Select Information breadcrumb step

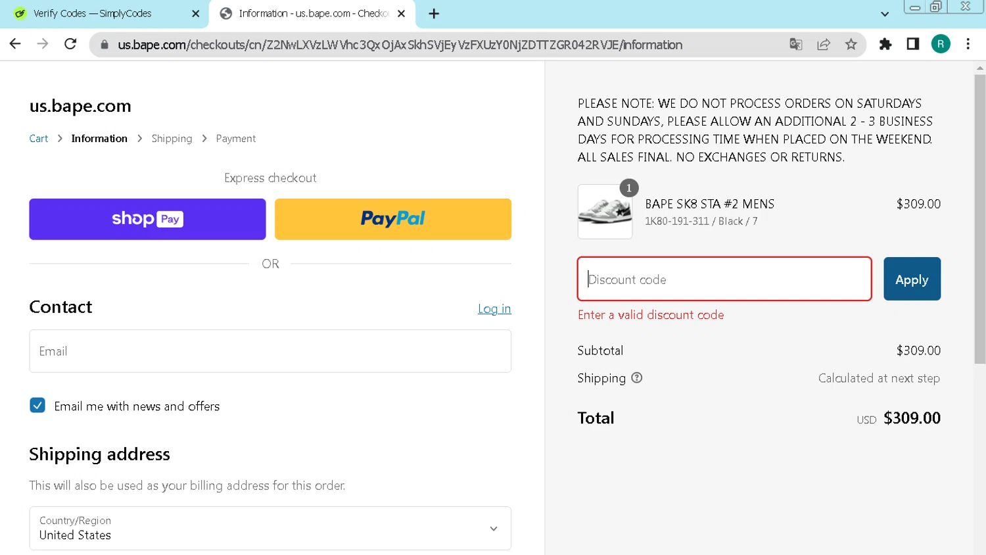(x=99, y=139)
